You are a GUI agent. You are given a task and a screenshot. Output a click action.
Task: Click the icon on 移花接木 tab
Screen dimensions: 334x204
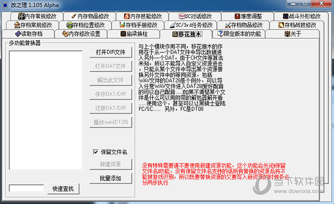[x=175, y=34]
